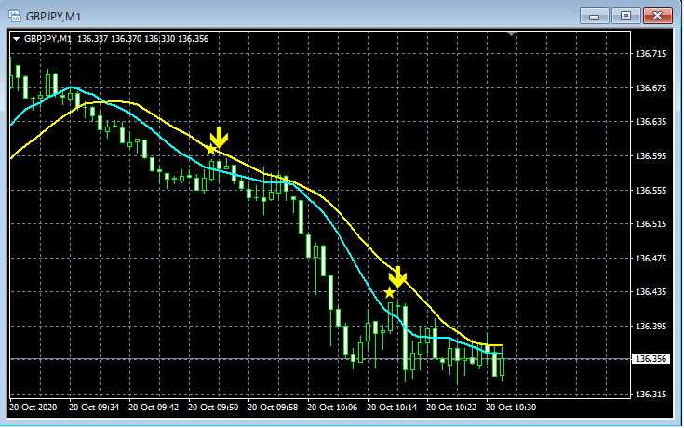Click the GBPJPY chart window icon
The image size is (684, 428).
(15, 16)
